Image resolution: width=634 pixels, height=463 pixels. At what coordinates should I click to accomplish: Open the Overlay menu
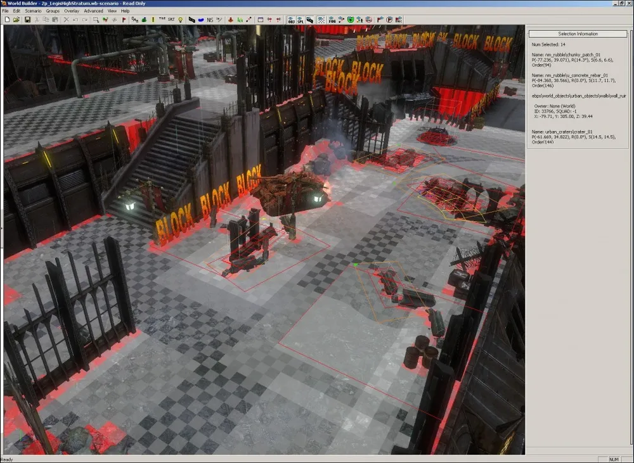[x=72, y=11]
